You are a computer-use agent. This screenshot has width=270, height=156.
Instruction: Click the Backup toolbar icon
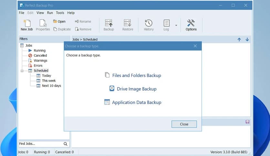(x=109, y=25)
